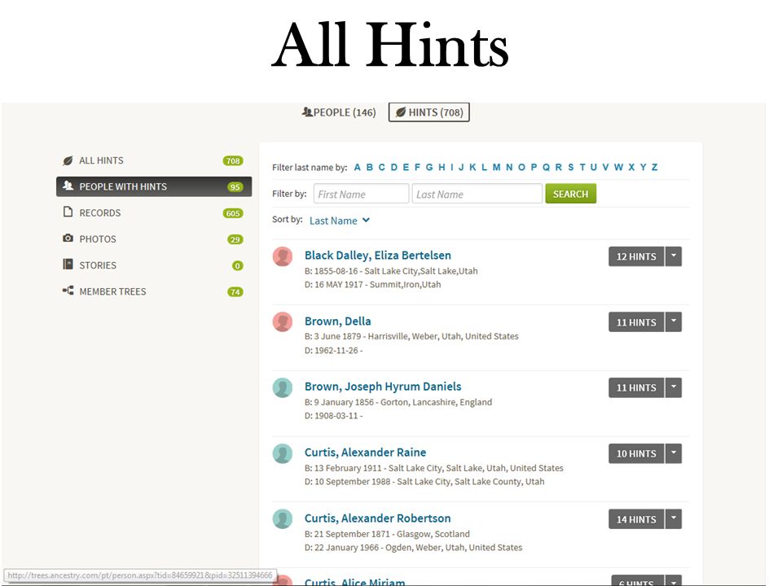
Task: Click the leaf icon beside All Hints
Action: [x=68, y=160]
